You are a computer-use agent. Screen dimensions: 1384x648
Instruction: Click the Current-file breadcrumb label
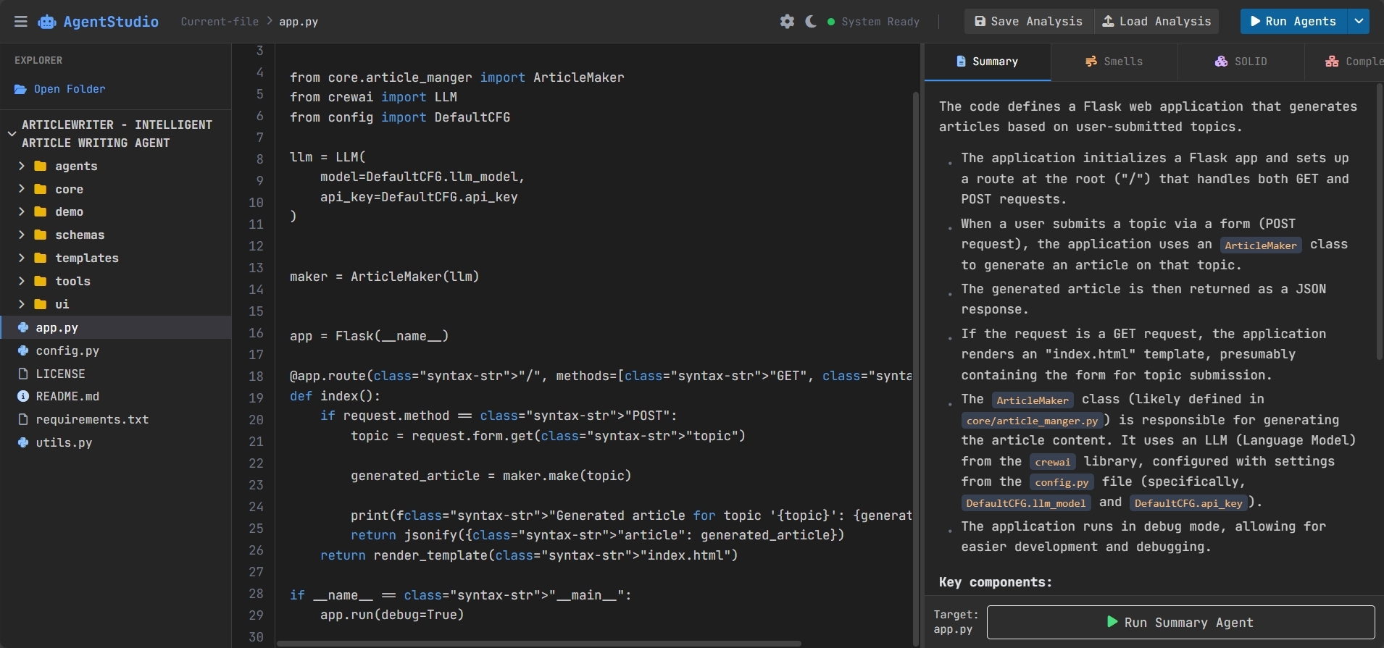coord(220,22)
